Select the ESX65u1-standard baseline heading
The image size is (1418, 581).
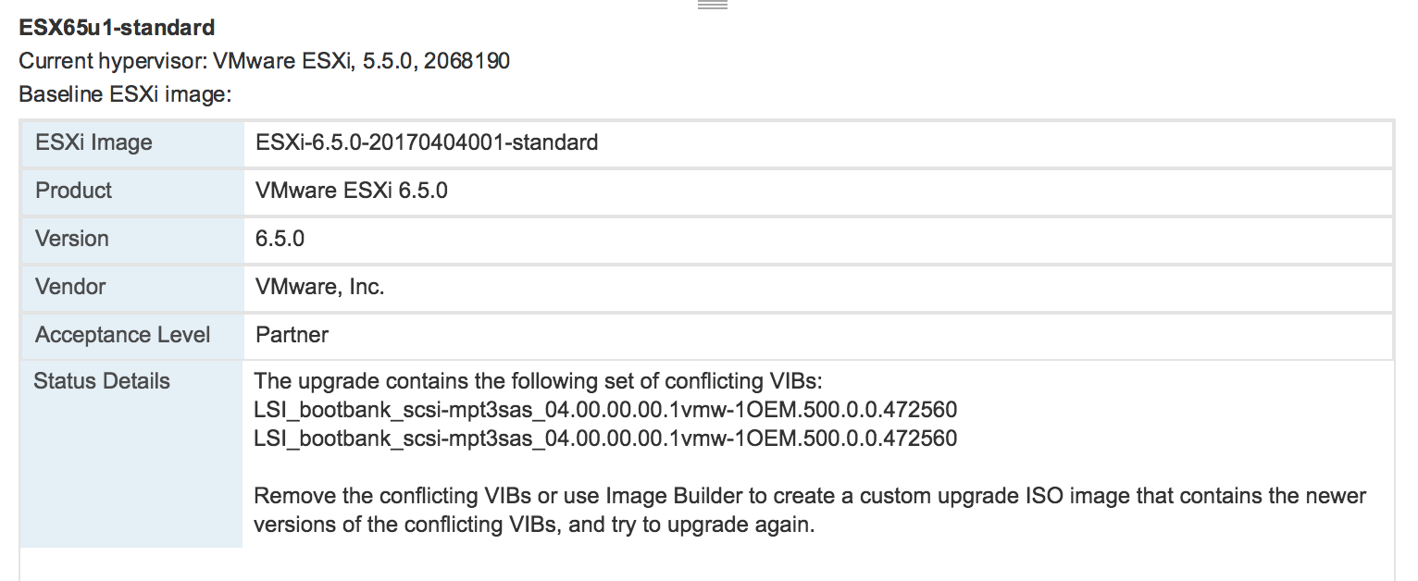click(x=117, y=28)
